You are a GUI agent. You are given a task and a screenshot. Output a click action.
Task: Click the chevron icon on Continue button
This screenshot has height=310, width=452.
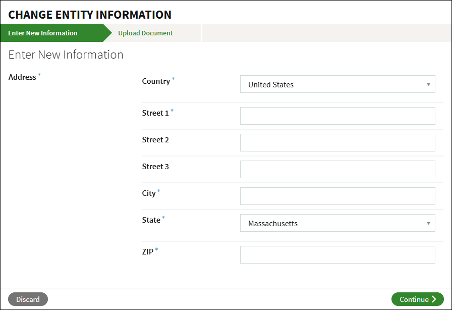click(x=434, y=299)
